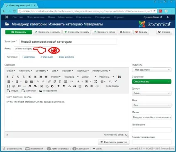Expand the font size dropdown
The image size is (176, 152).
[x=107, y=77]
